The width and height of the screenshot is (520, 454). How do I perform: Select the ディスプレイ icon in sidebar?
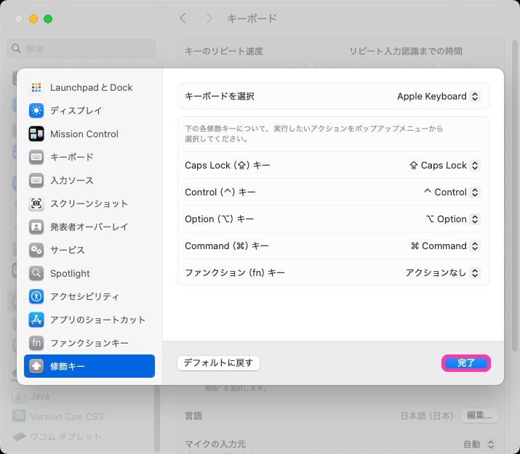pyautogui.click(x=36, y=111)
